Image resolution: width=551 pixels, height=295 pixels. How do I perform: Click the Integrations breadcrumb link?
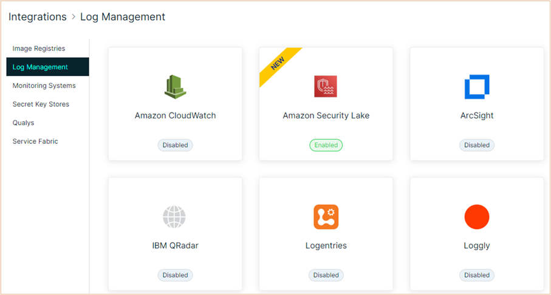(38, 17)
